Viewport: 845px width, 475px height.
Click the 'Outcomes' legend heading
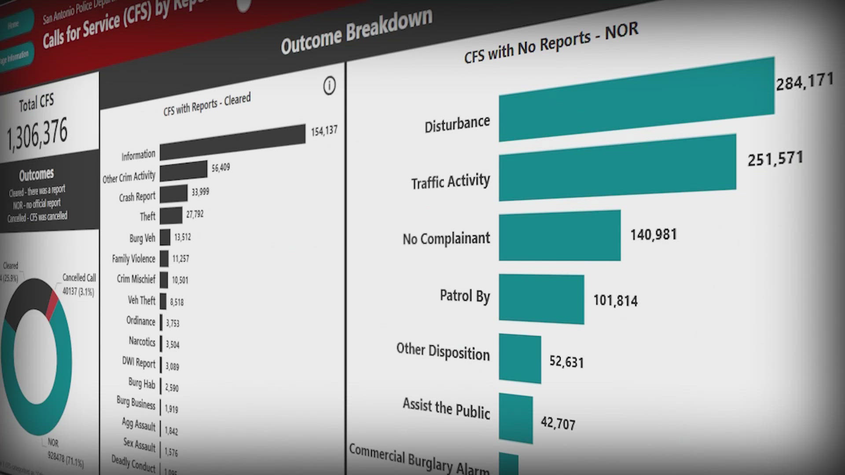click(36, 175)
